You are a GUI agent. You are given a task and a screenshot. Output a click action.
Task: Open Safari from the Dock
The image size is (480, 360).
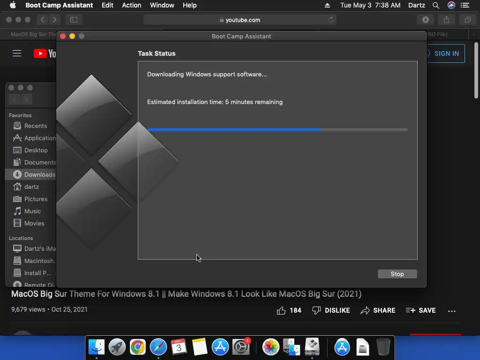coord(158,347)
